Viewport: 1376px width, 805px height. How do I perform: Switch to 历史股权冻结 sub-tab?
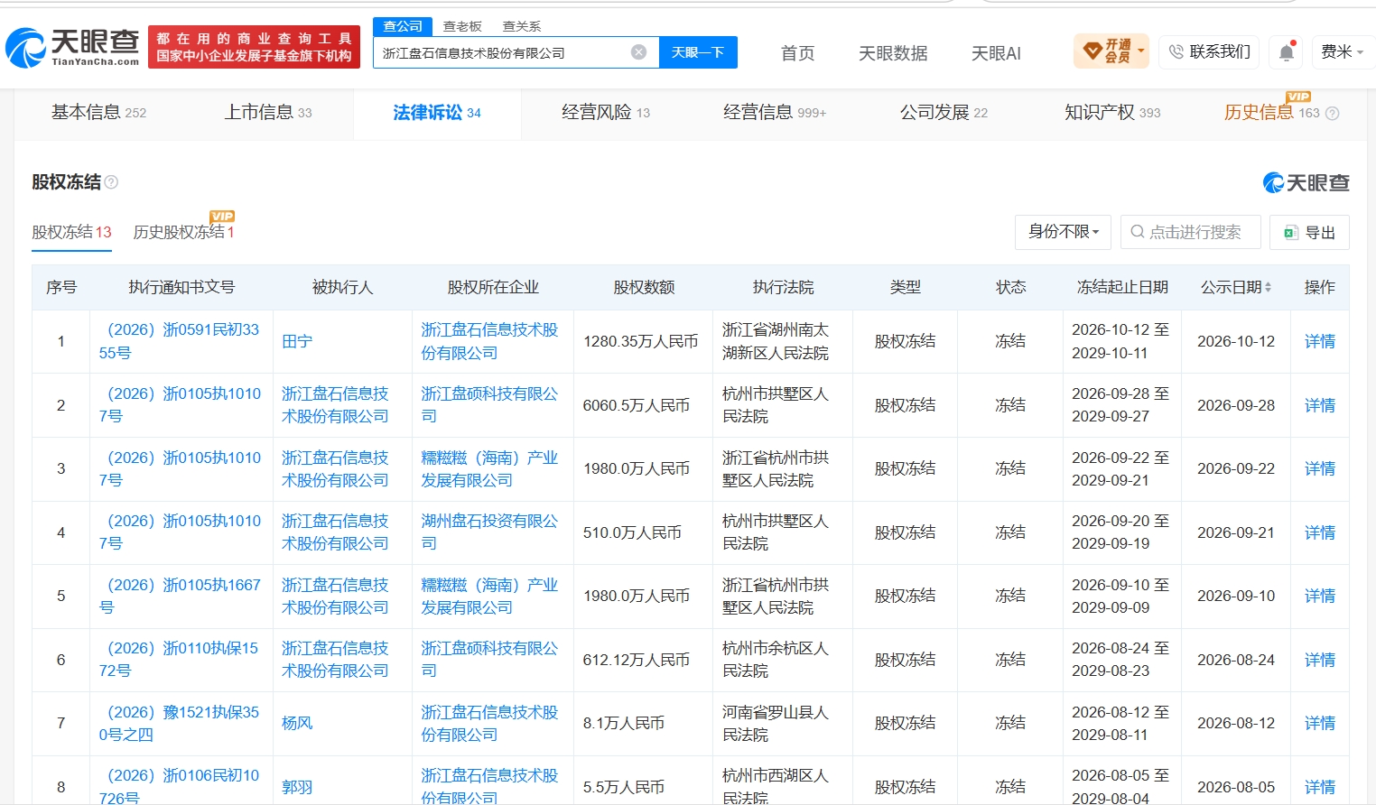[183, 232]
